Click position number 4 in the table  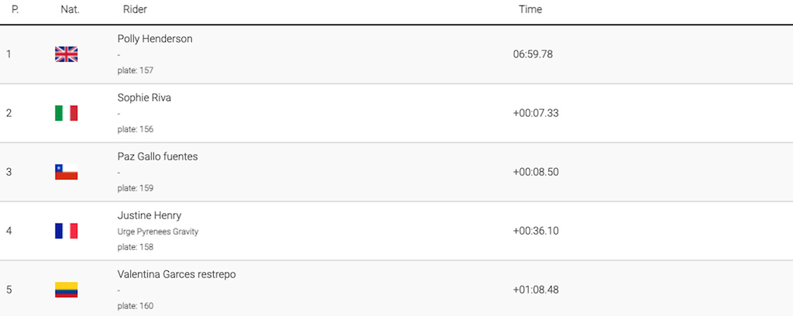(x=9, y=231)
